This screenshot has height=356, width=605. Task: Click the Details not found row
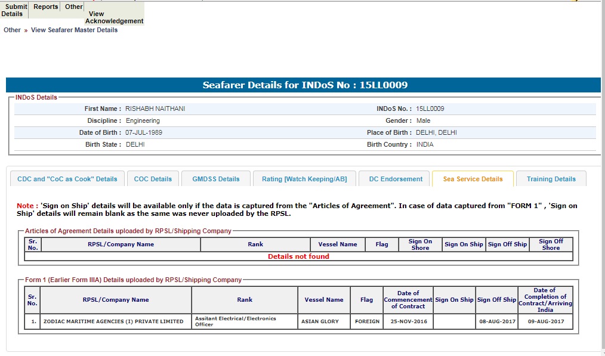coord(298,256)
